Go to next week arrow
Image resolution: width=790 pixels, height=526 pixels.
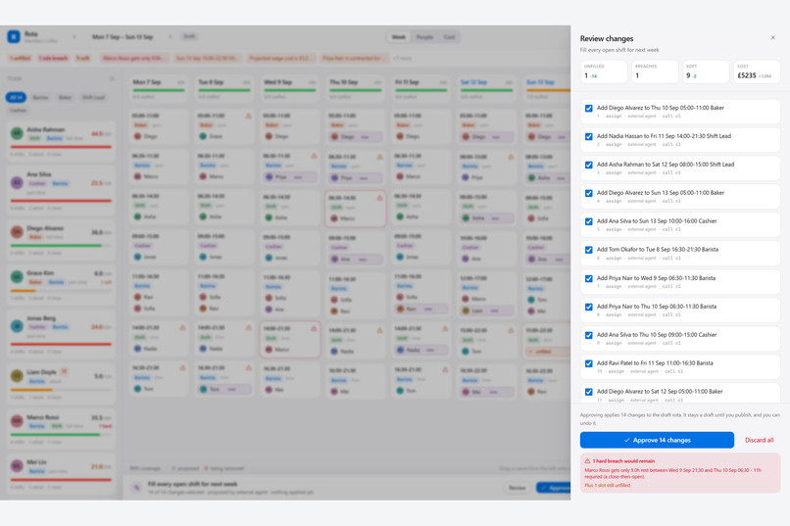[171, 36]
